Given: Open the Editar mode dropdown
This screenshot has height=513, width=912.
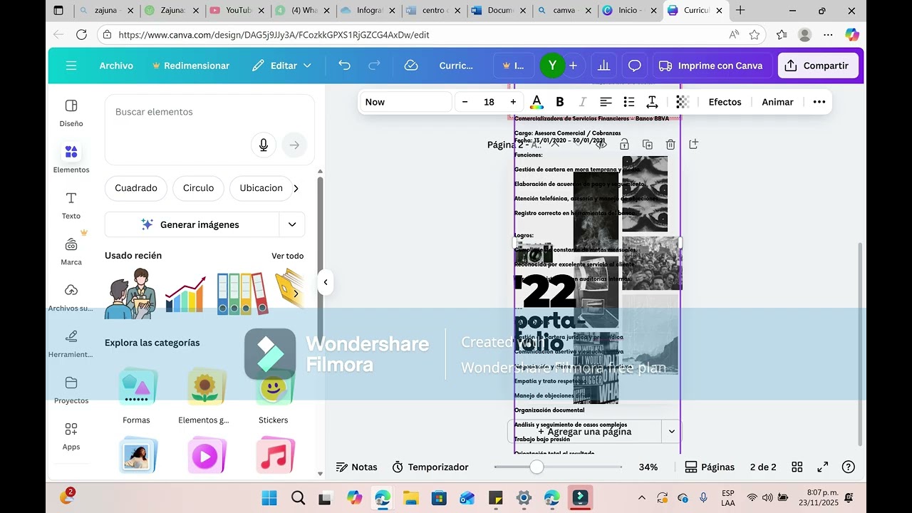Looking at the screenshot, I should (282, 66).
